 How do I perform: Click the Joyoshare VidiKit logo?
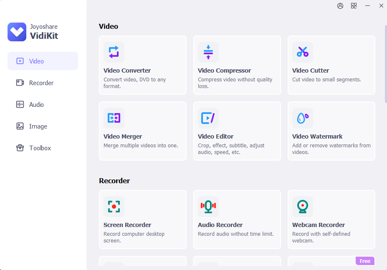pos(17,32)
